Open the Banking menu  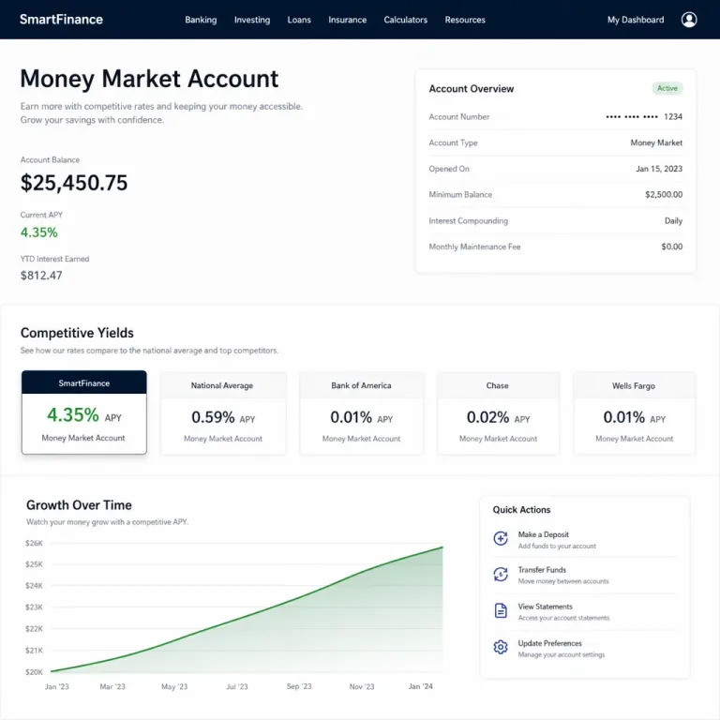click(x=201, y=20)
